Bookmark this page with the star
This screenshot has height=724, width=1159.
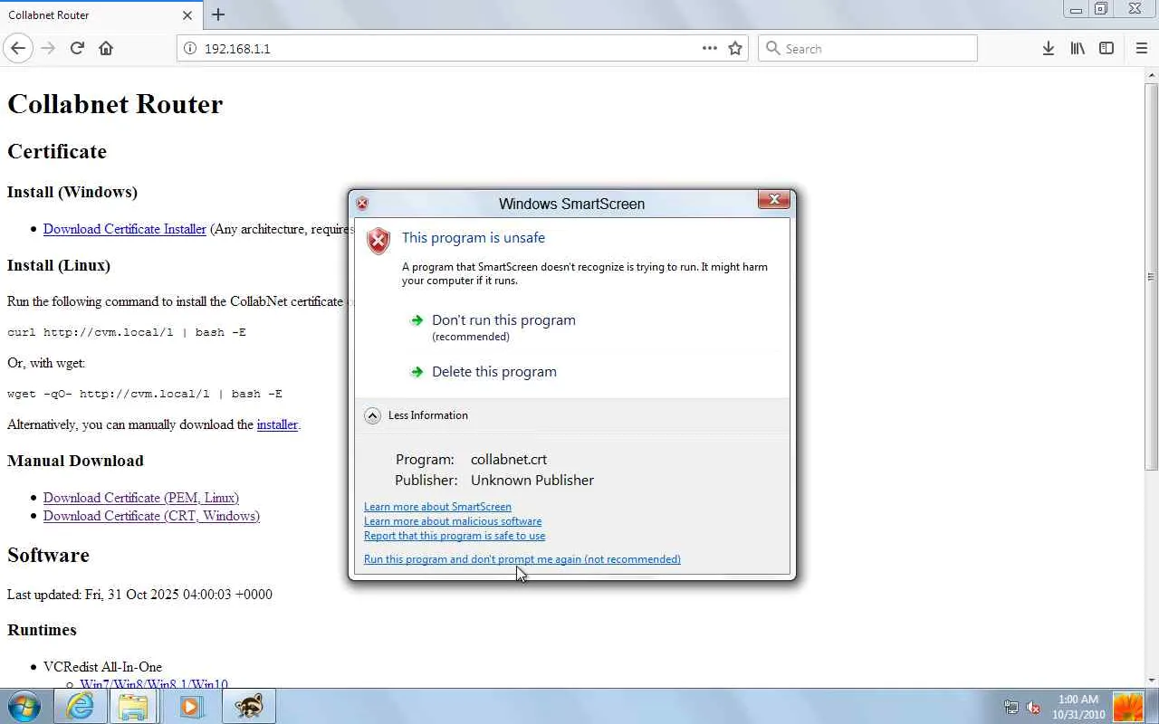tap(735, 49)
